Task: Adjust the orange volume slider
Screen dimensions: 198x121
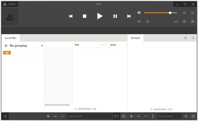Action: point(161,13)
